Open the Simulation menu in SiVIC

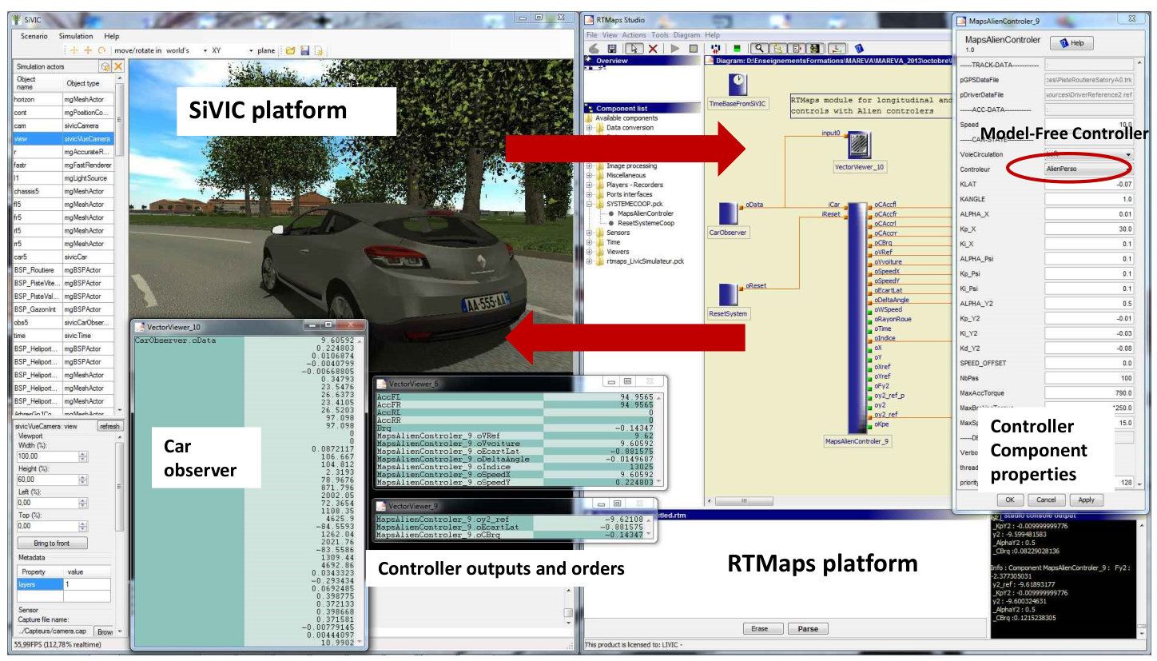pyautogui.click(x=76, y=36)
